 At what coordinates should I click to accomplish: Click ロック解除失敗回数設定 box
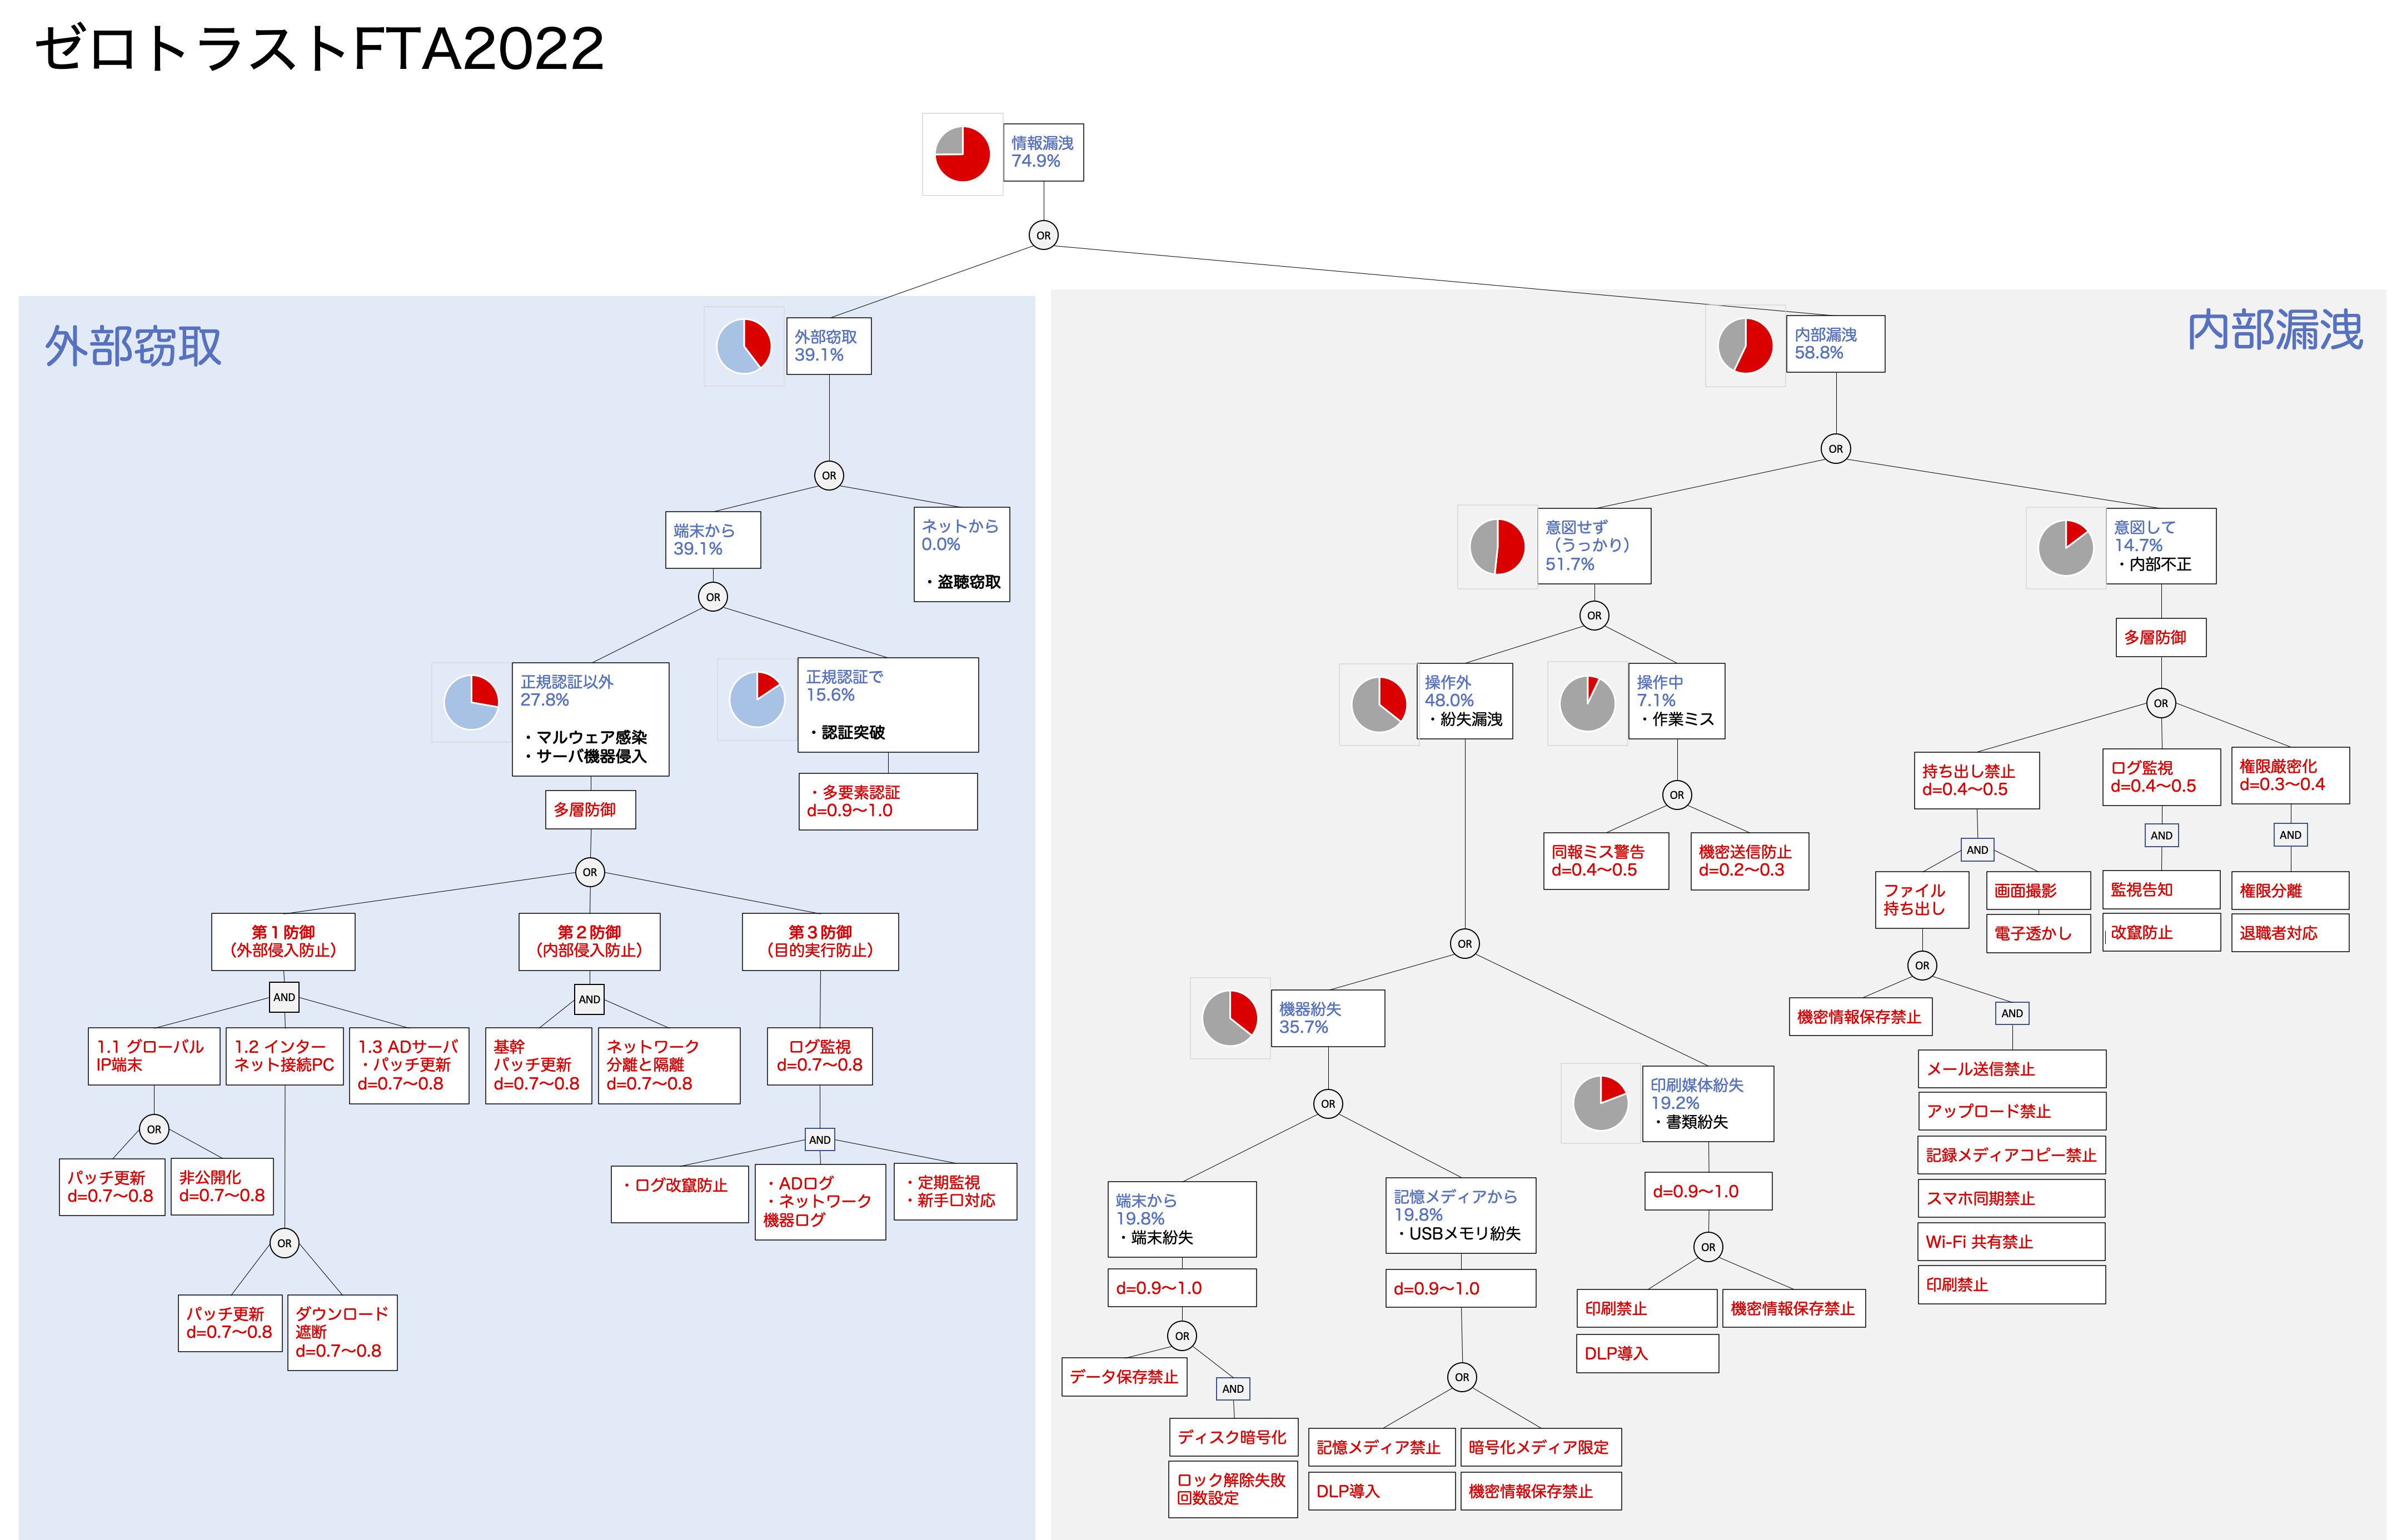1233,1489
